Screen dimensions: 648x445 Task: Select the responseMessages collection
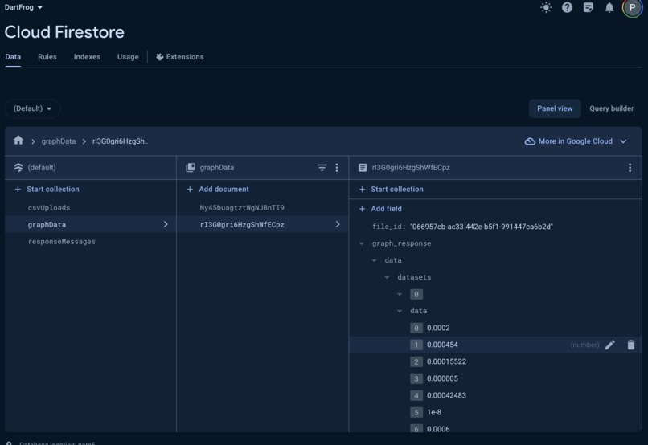(62, 242)
